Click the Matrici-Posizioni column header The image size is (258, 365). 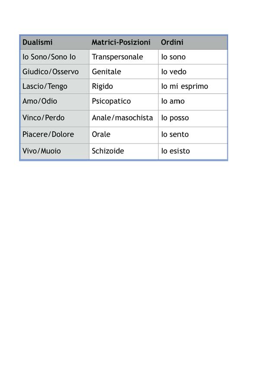124,42
